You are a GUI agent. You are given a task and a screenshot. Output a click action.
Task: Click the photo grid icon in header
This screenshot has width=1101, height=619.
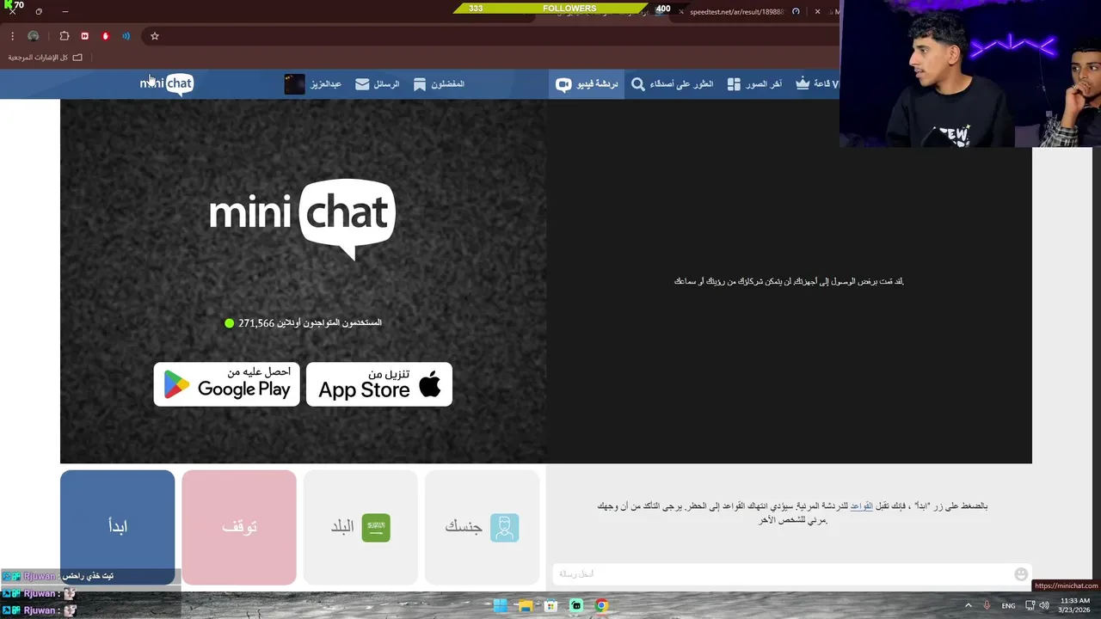[734, 84]
